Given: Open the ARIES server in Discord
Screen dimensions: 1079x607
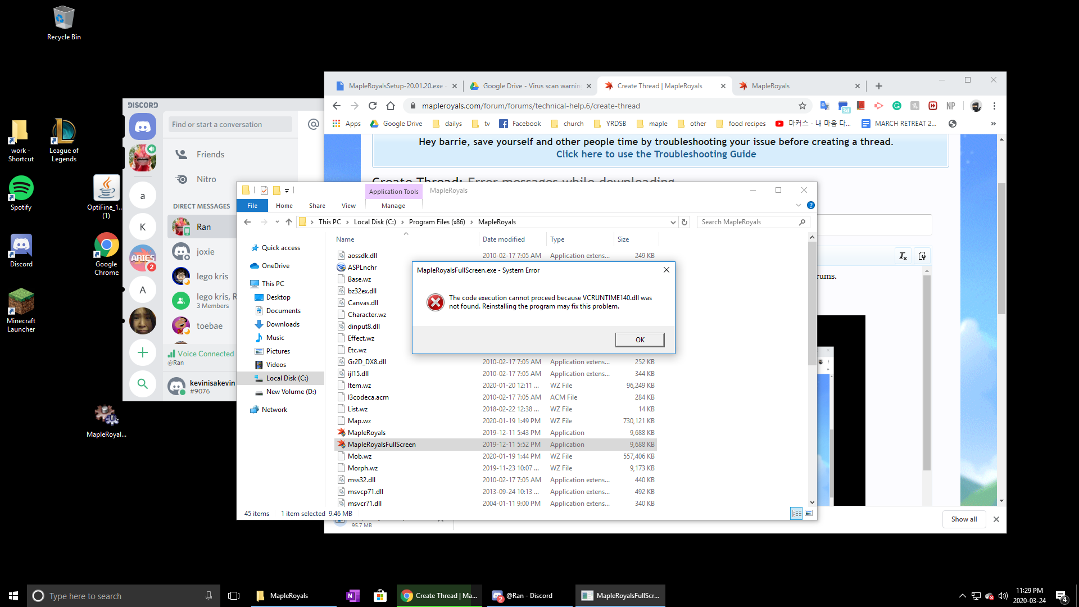Looking at the screenshot, I should 143,258.
